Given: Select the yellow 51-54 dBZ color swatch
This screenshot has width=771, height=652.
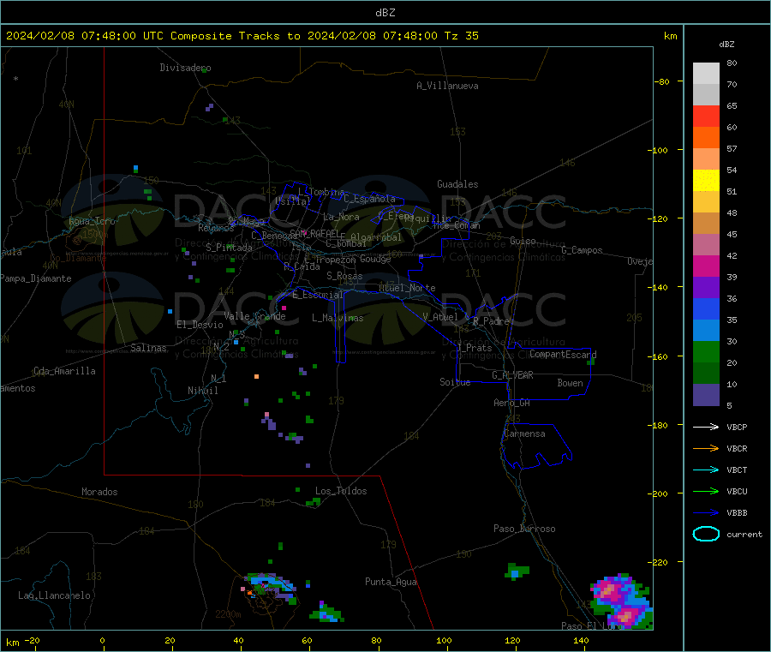Looking at the screenshot, I should pos(706,181).
